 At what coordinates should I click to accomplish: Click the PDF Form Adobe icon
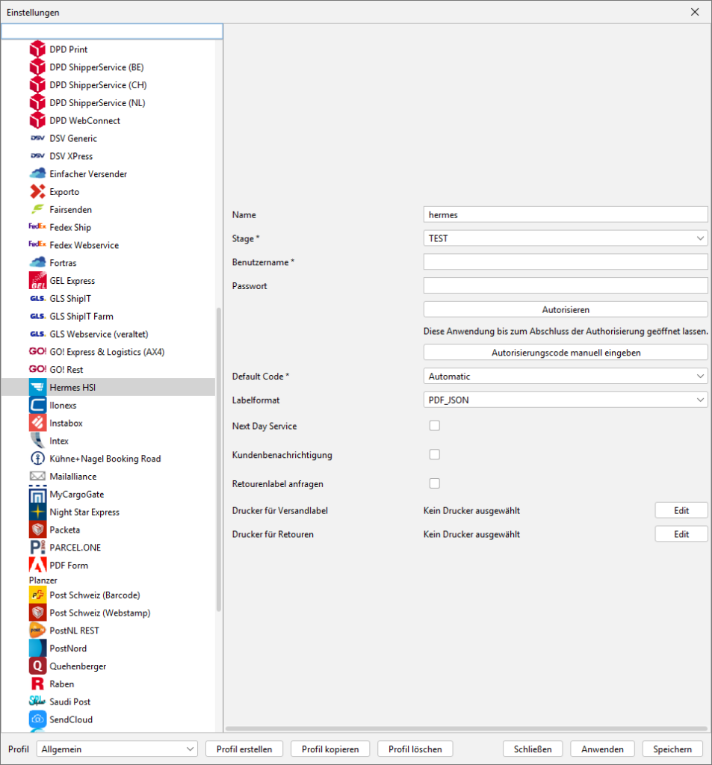coord(37,566)
